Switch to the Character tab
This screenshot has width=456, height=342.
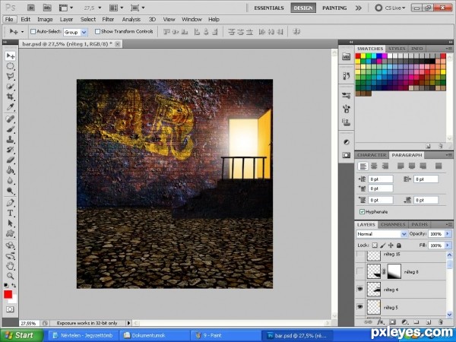pos(372,155)
